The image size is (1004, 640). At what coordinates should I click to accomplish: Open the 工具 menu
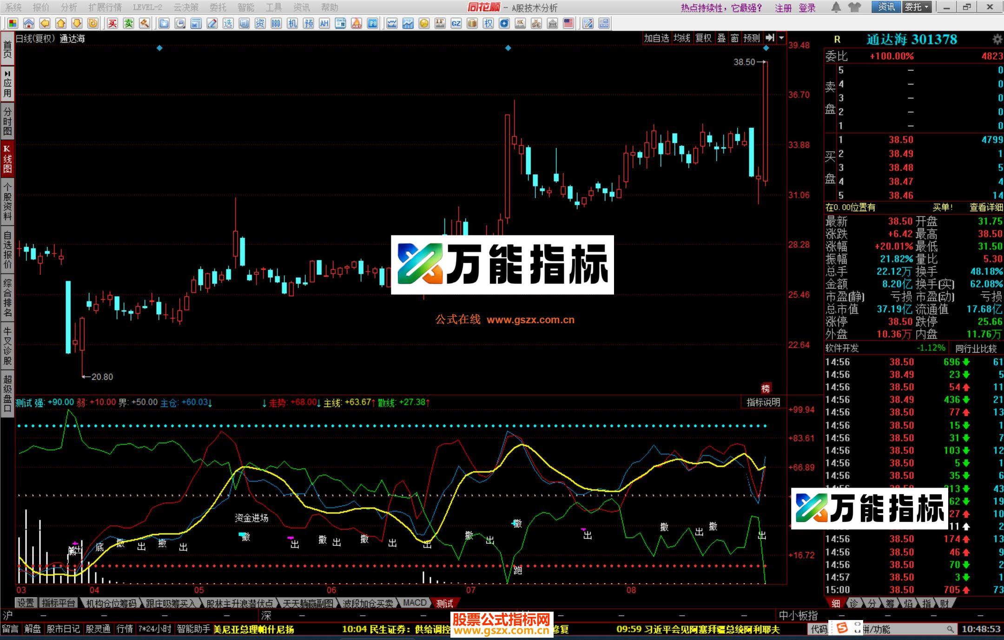(x=274, y=7)
